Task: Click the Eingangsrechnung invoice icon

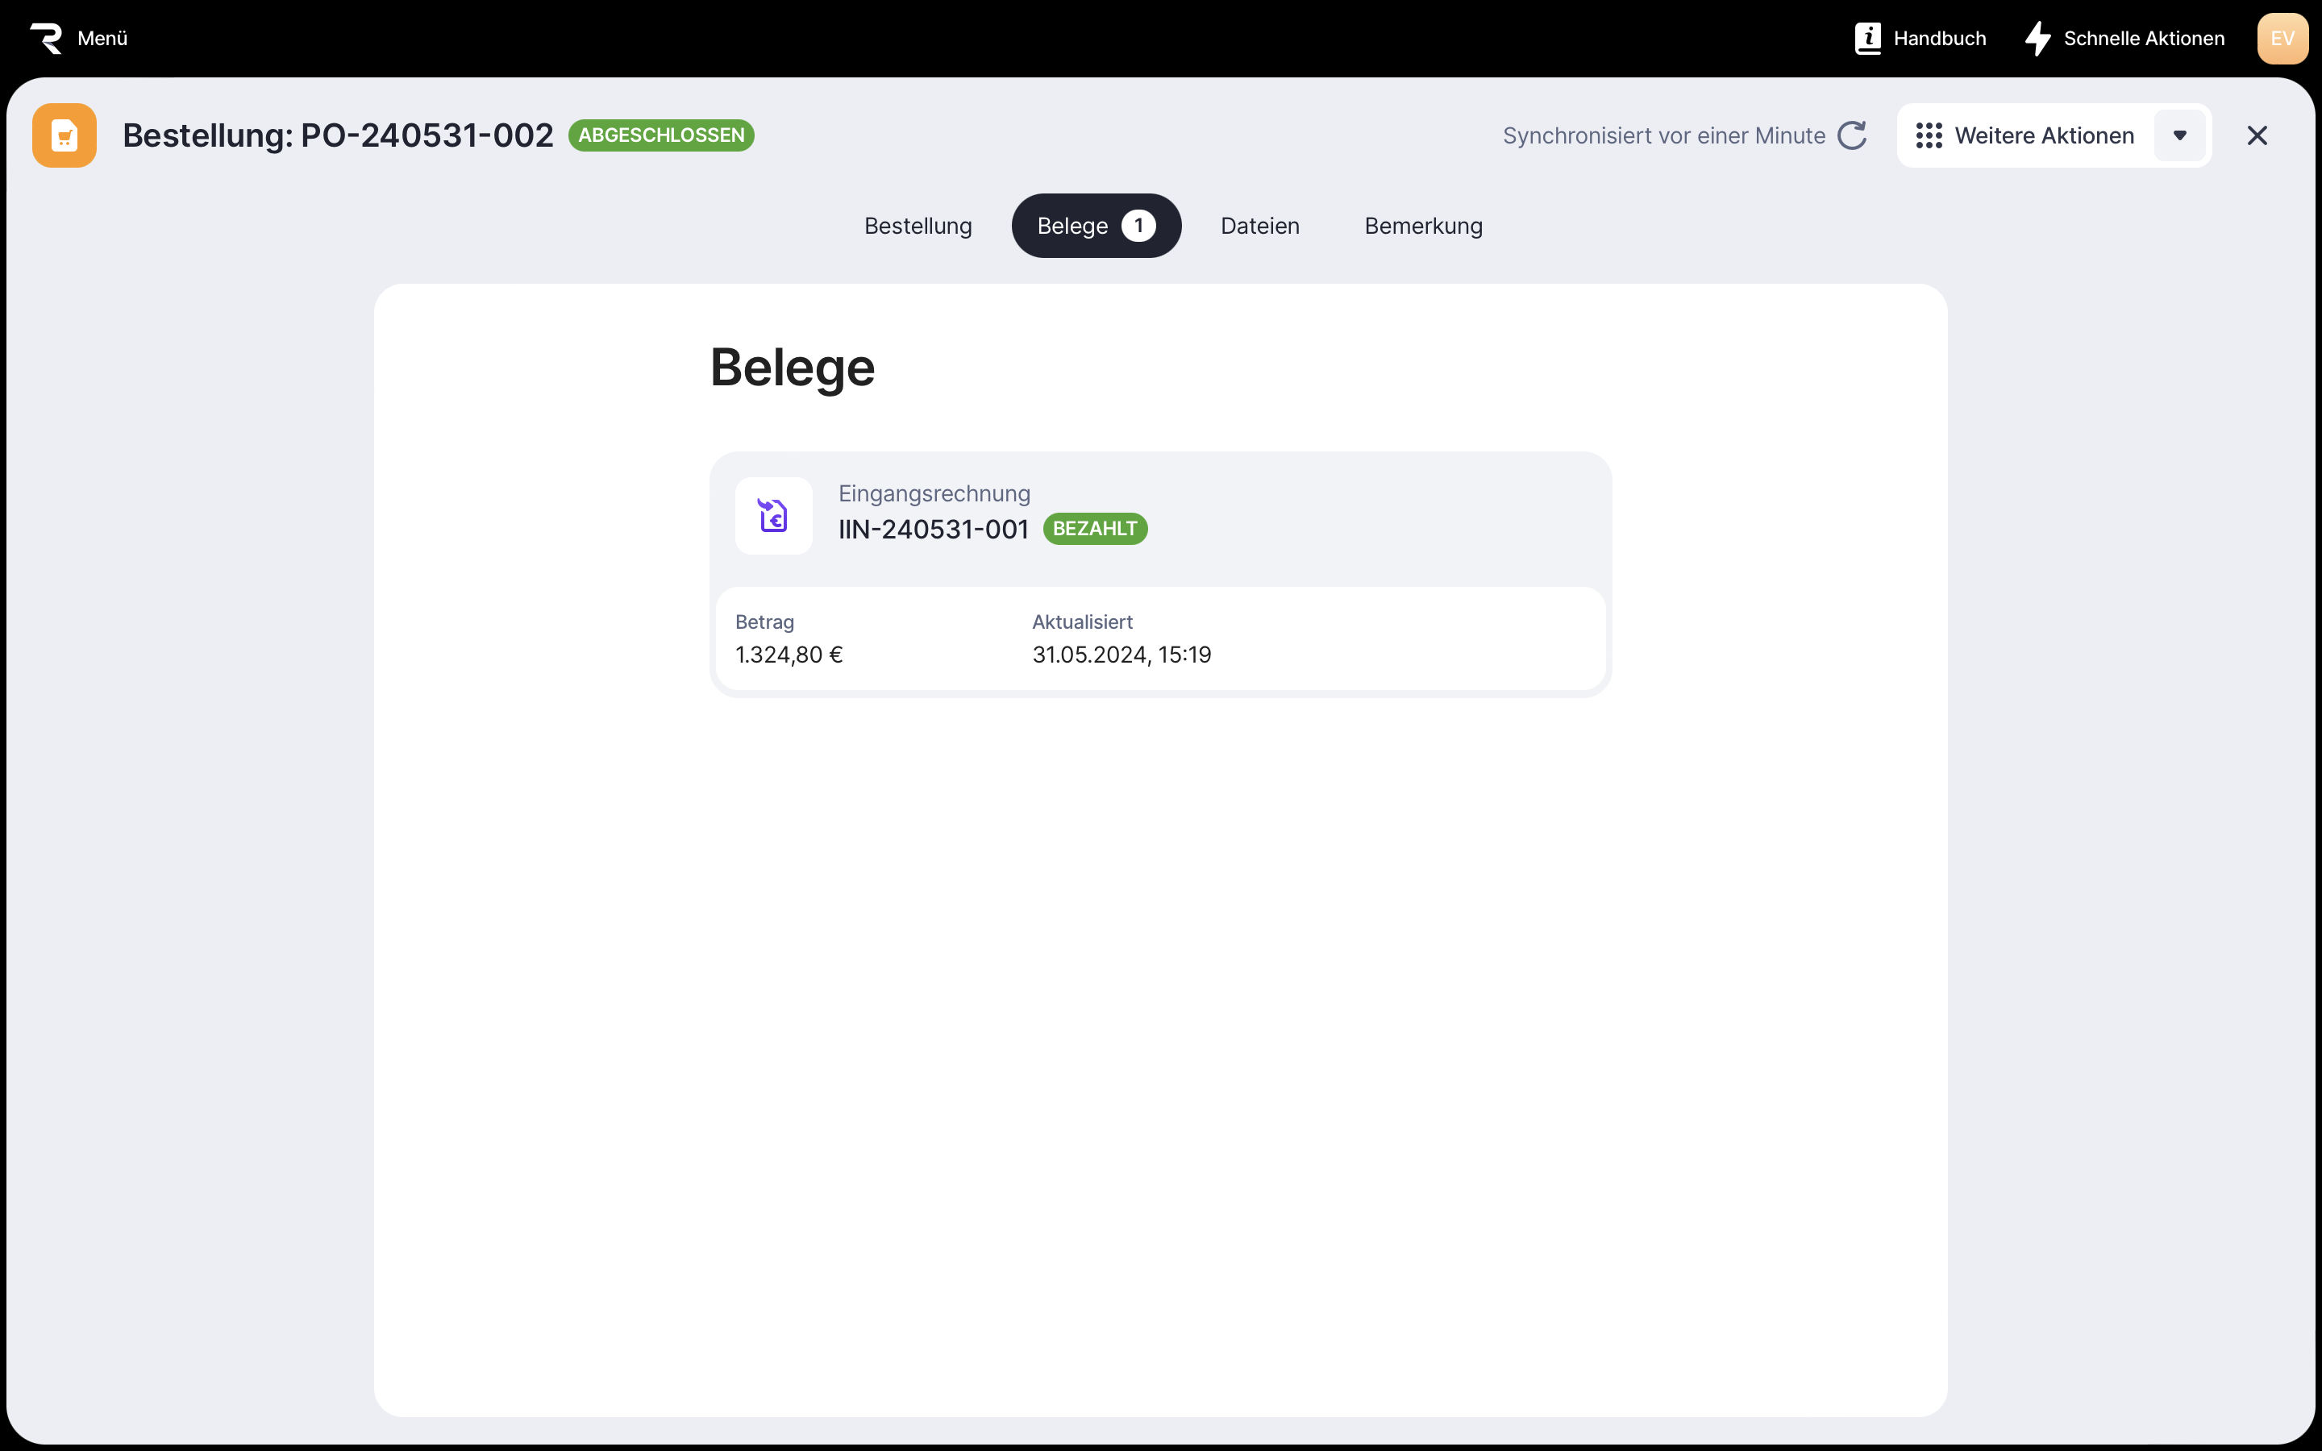Action: (773, 515)
